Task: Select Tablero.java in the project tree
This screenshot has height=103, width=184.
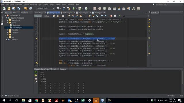Action: pyautogui.click(x=18, y=27)
